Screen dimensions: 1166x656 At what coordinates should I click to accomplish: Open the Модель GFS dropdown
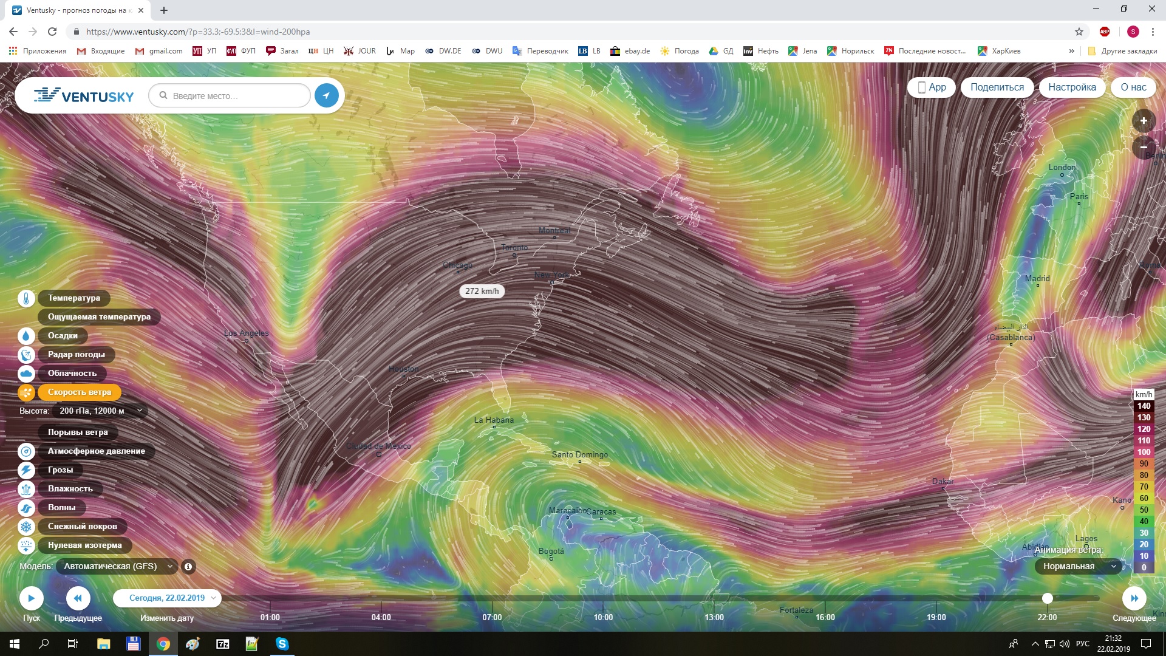click(x=117, y=567)
